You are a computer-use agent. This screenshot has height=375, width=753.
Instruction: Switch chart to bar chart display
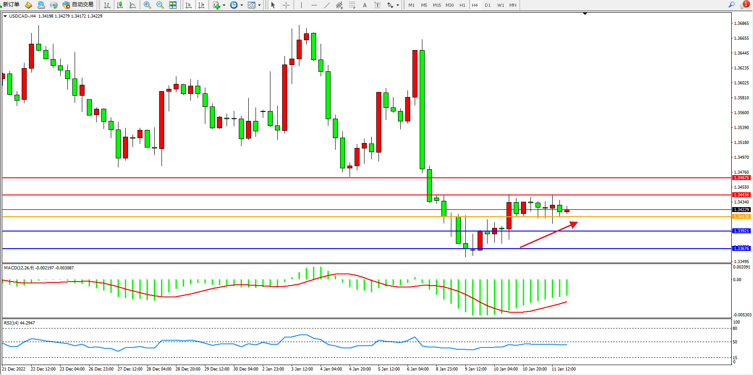point(107,5)
